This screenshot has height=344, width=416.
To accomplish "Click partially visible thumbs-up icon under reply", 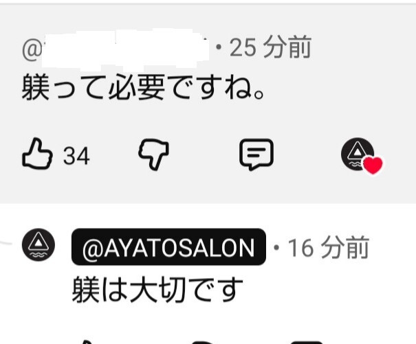I will pyautogui.click(x=87, y=342).
